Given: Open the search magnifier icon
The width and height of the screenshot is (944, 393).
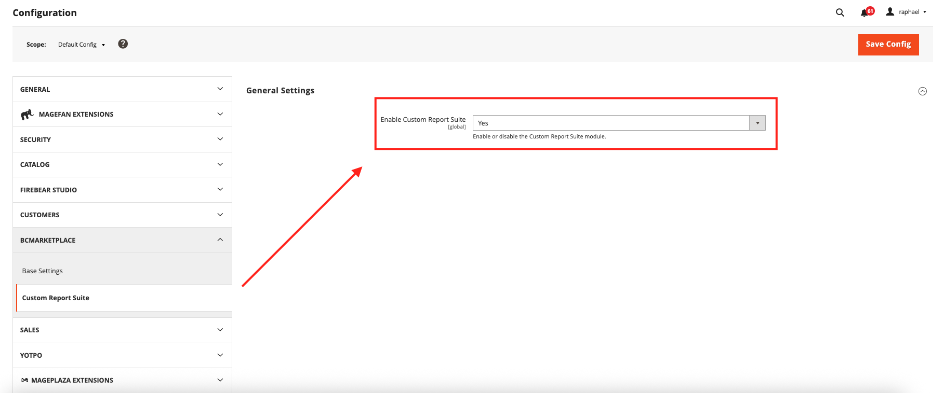Looking at the screenshot, I should (840, 12).
